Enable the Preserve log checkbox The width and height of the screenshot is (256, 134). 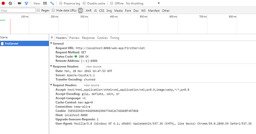click(x=60, y=3)
